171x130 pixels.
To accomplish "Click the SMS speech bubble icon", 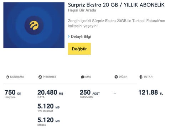I will click(x=83, y=77).
